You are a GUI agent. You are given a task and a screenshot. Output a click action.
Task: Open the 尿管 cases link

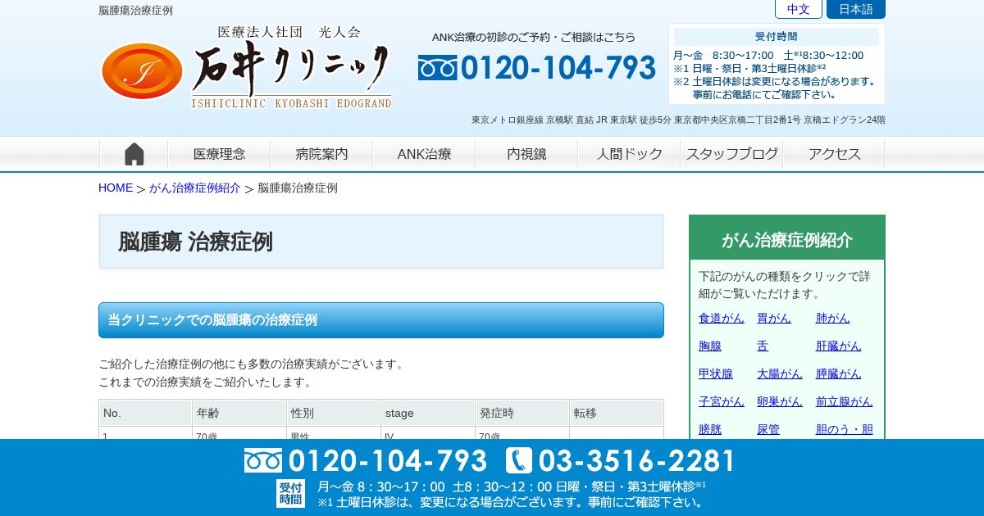pos(768,429)
